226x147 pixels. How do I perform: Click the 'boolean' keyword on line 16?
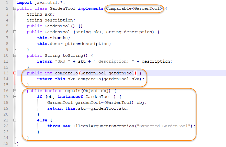click(x=53, y=91)
